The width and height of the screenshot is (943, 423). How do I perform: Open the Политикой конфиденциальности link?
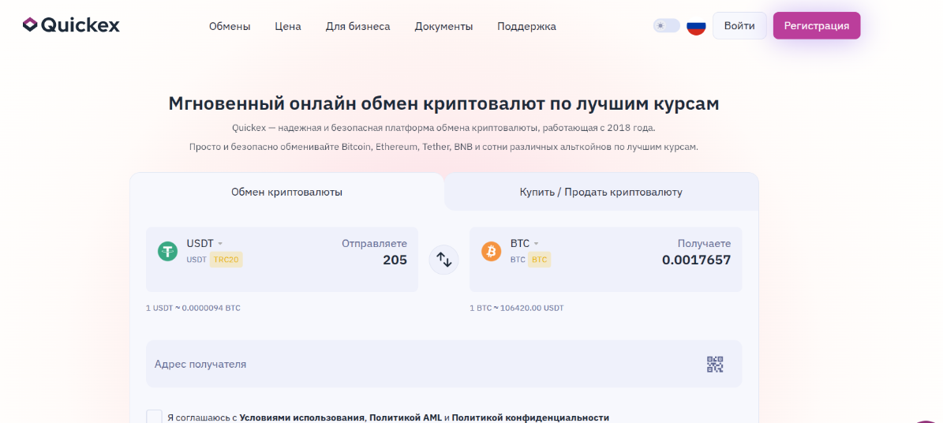pyautogui.click(x=530, y=417)
